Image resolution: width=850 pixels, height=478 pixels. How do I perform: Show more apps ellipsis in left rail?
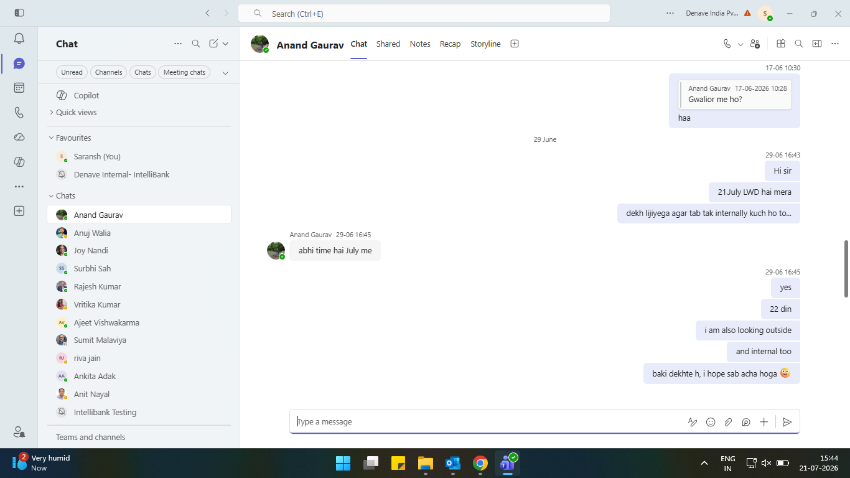[x=19, y=186]
